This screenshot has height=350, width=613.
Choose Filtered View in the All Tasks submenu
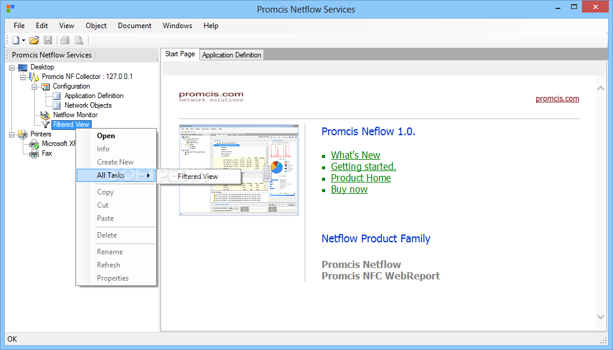click(x=198, y=176)
